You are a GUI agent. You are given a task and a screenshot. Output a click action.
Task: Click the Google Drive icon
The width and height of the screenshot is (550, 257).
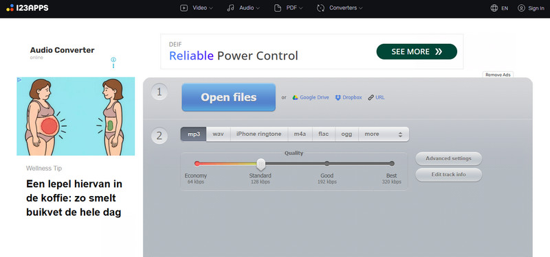tap(296, 97)
